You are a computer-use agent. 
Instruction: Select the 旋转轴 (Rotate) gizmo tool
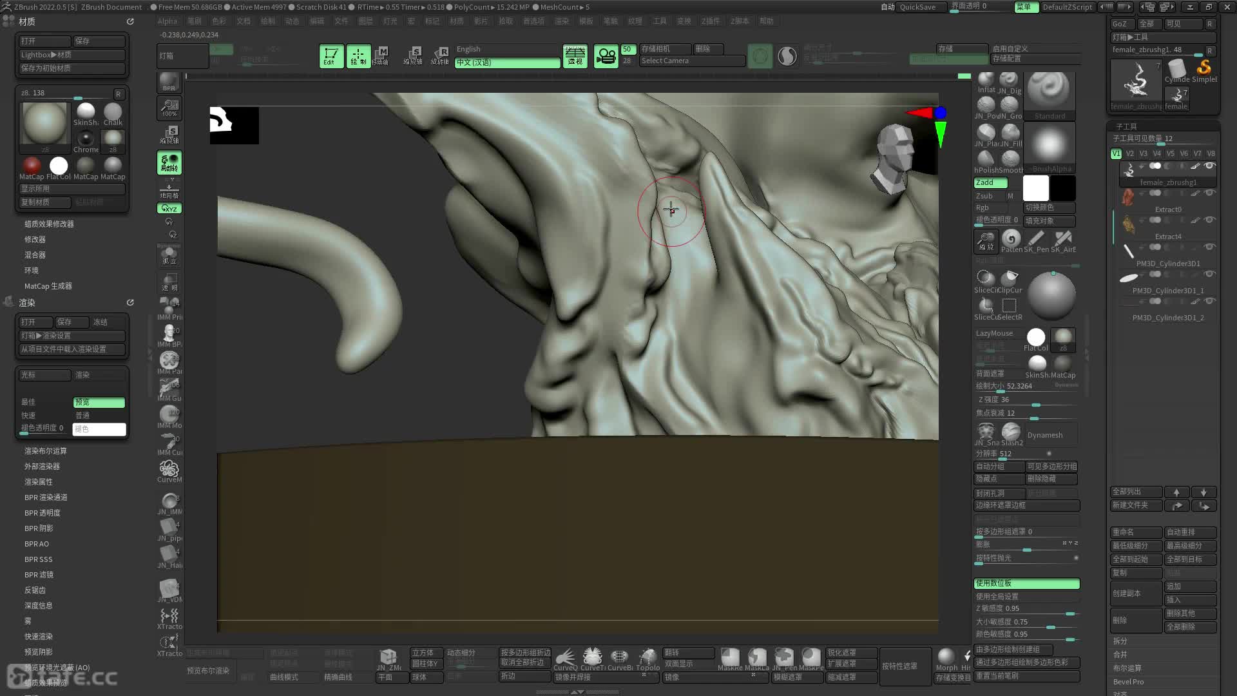click(x=440, y=56)
